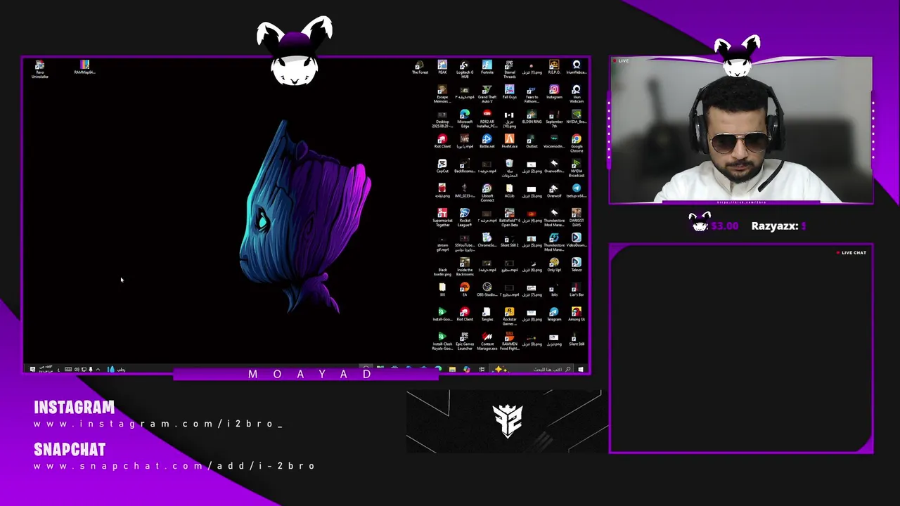The width and height of the screenshot is (900, 506).
Task: Open Fall Guys desktop icon
Action: point(509,92)
